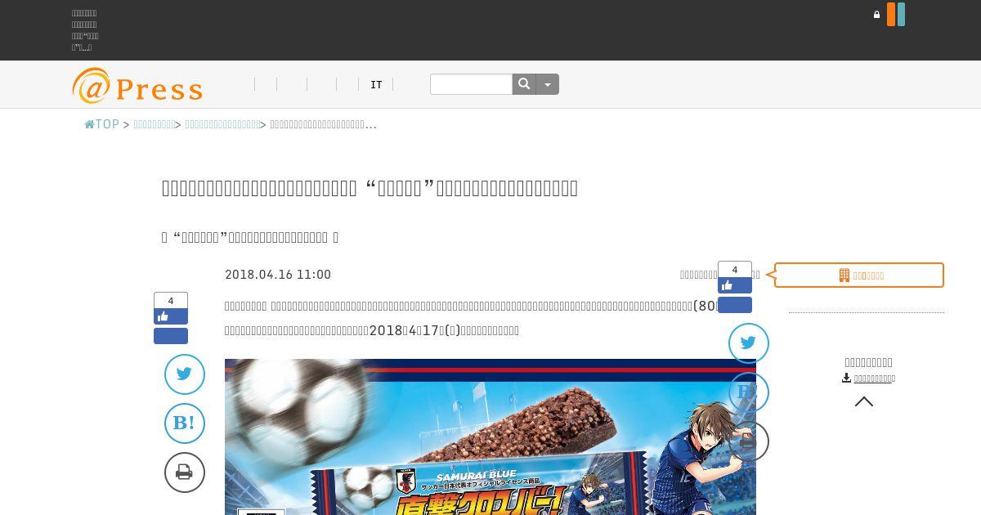Open the chocolate bar product image
The width and height of the screenshot is (981, 515).
click(490, 437)
